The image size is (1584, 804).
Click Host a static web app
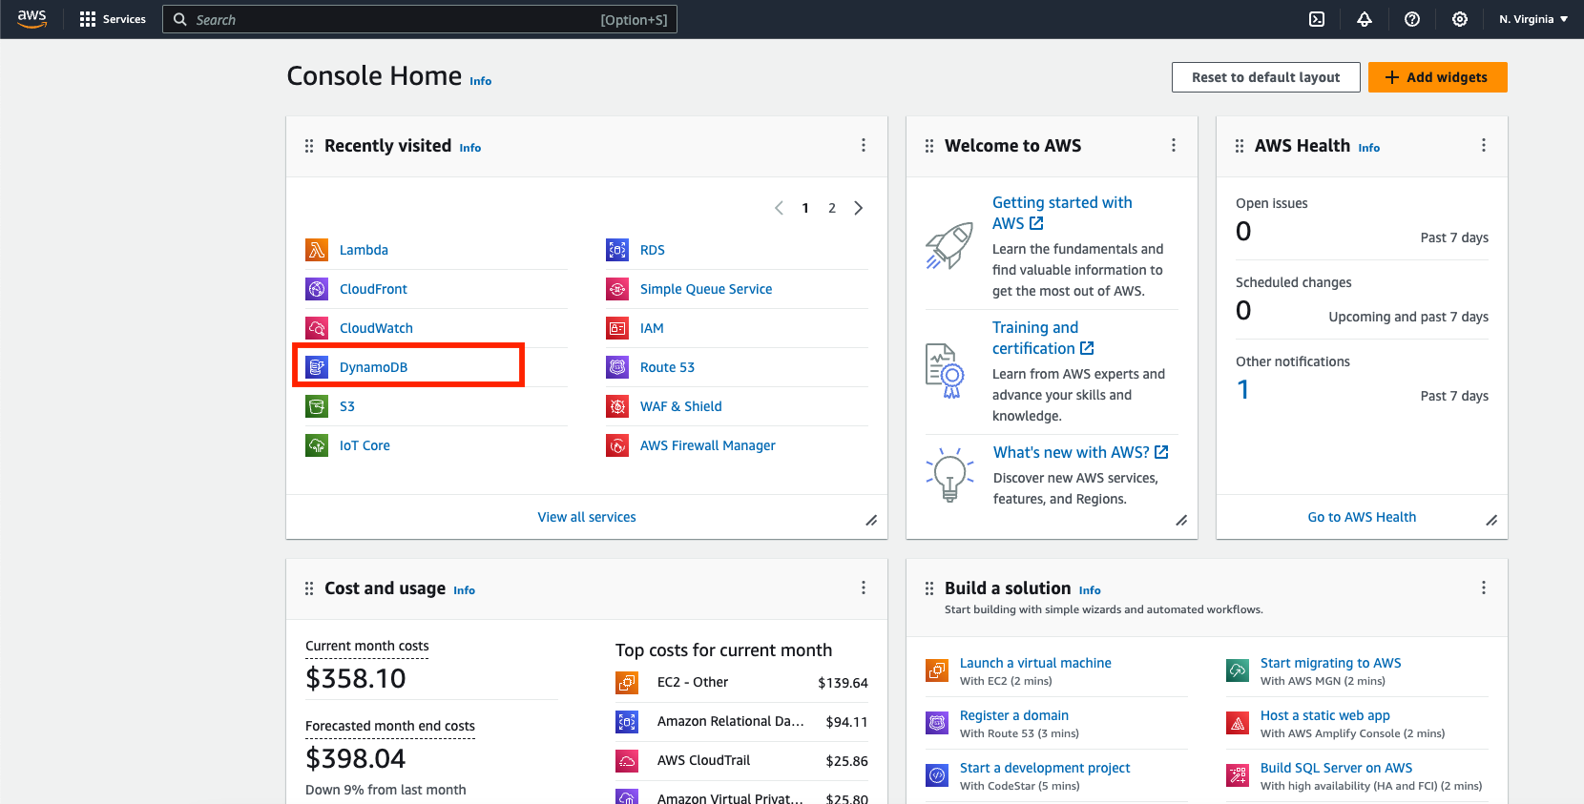[1325, 715]
